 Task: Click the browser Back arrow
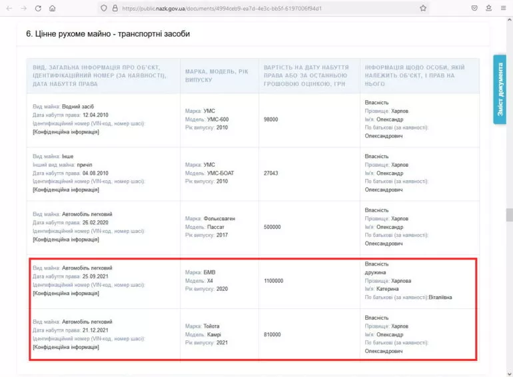(x=9, y=8)
